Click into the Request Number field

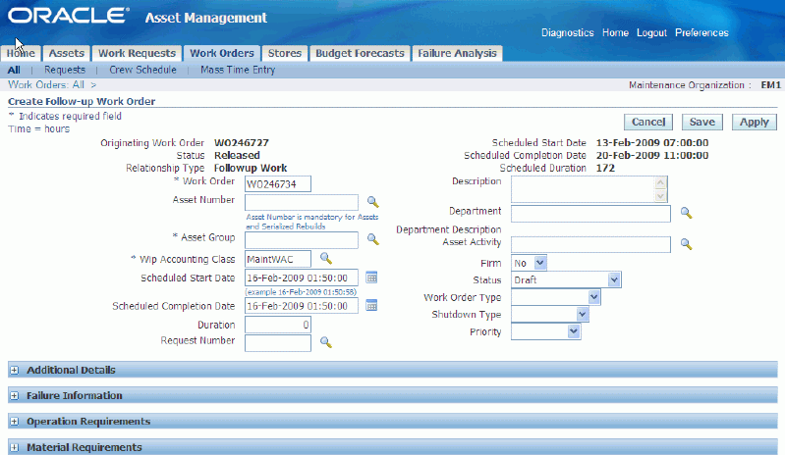click(278, 342)
